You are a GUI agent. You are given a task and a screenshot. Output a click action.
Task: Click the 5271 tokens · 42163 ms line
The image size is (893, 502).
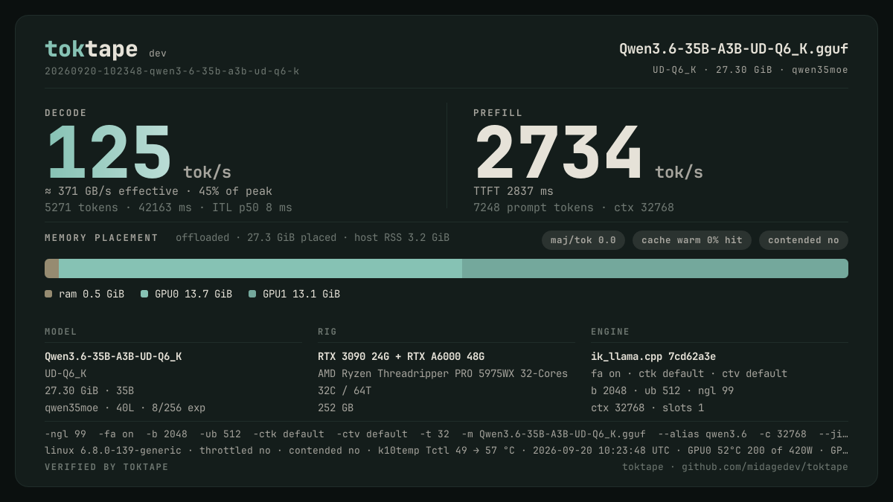click(x=168, y=207)
